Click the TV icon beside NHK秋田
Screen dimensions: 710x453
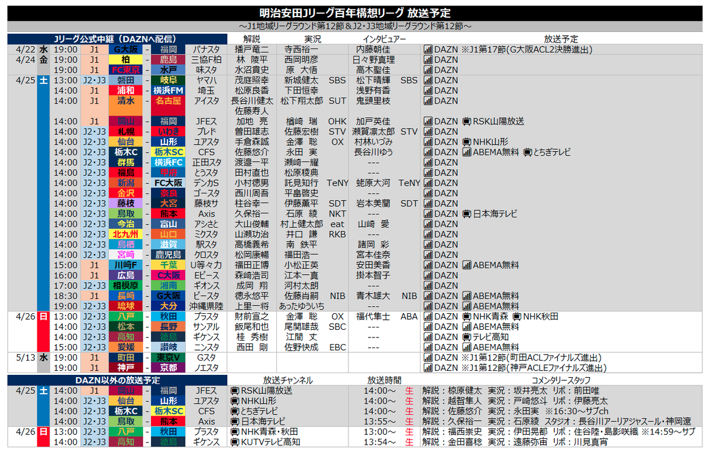coord(517,317)
